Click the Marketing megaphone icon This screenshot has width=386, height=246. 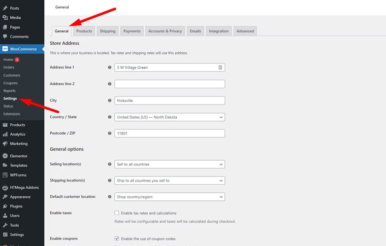5,144
